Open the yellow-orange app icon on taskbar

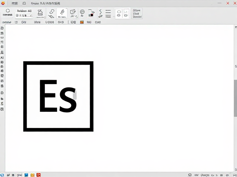32,175
